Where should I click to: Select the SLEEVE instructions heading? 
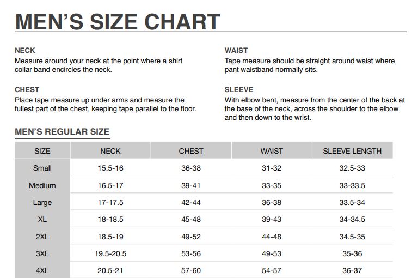point(239,89)
